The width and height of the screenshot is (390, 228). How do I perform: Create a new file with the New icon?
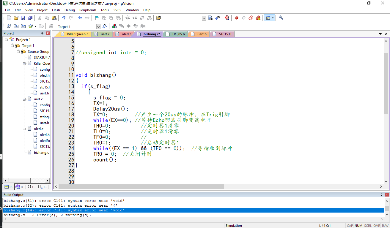(x=9, y=18)
